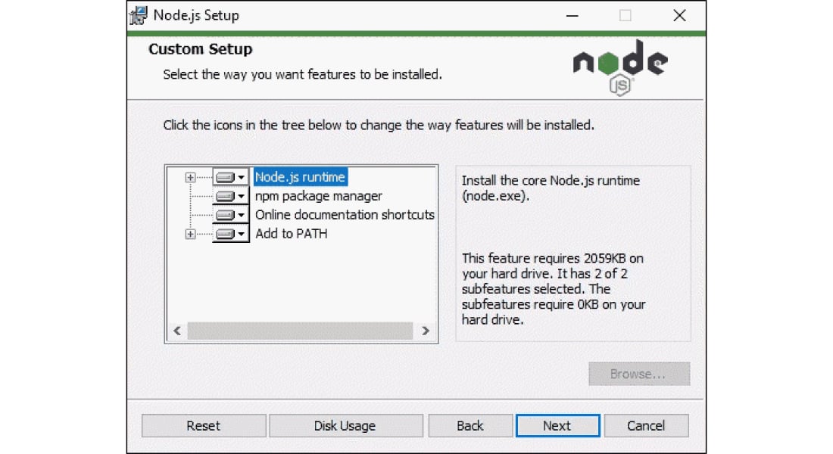Click 'Install the core Node.js runtime' description
The image size is (833, 454).
click(551, 188)
